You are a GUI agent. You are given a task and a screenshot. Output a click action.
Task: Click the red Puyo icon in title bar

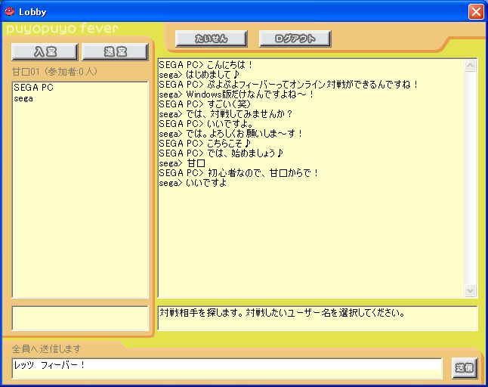10,11
